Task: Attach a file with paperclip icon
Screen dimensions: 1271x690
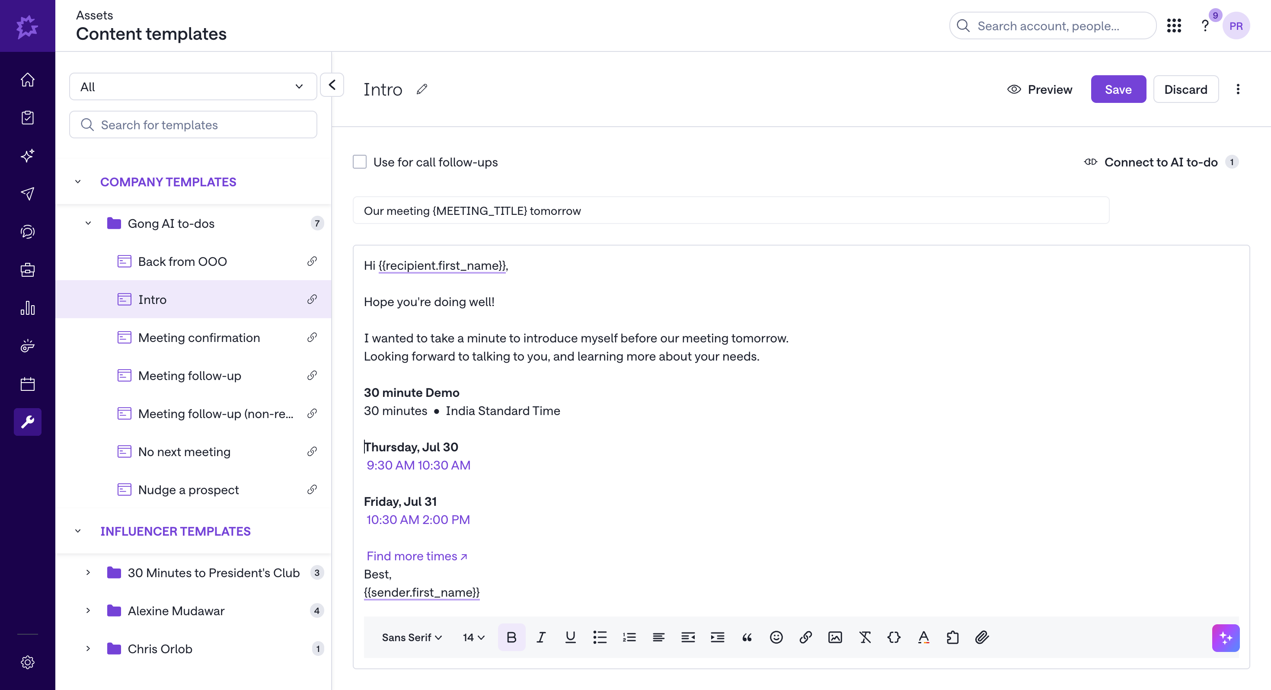Action: click(982, 637)
